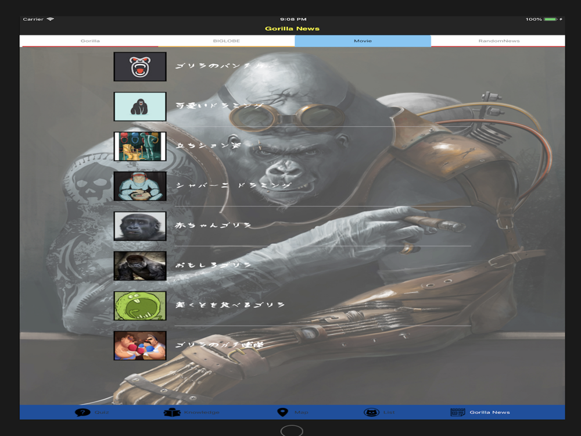Viewport: 581px width, 436px height.
Task: Select the "シャバーニ ドラミング" video title
Action: point(234,185)
